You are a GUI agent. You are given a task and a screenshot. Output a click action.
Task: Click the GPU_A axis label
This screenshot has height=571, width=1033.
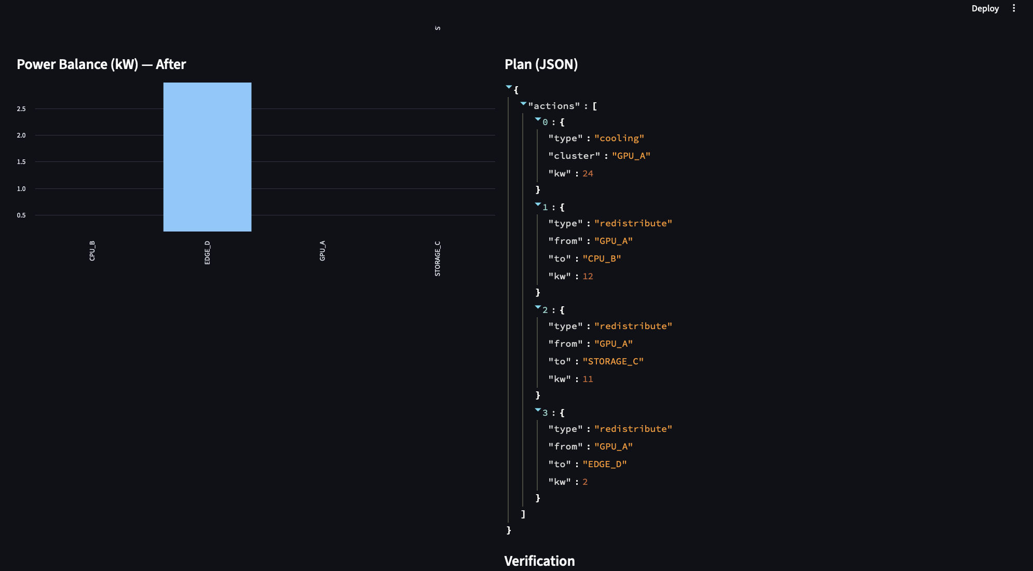point(322,251)
